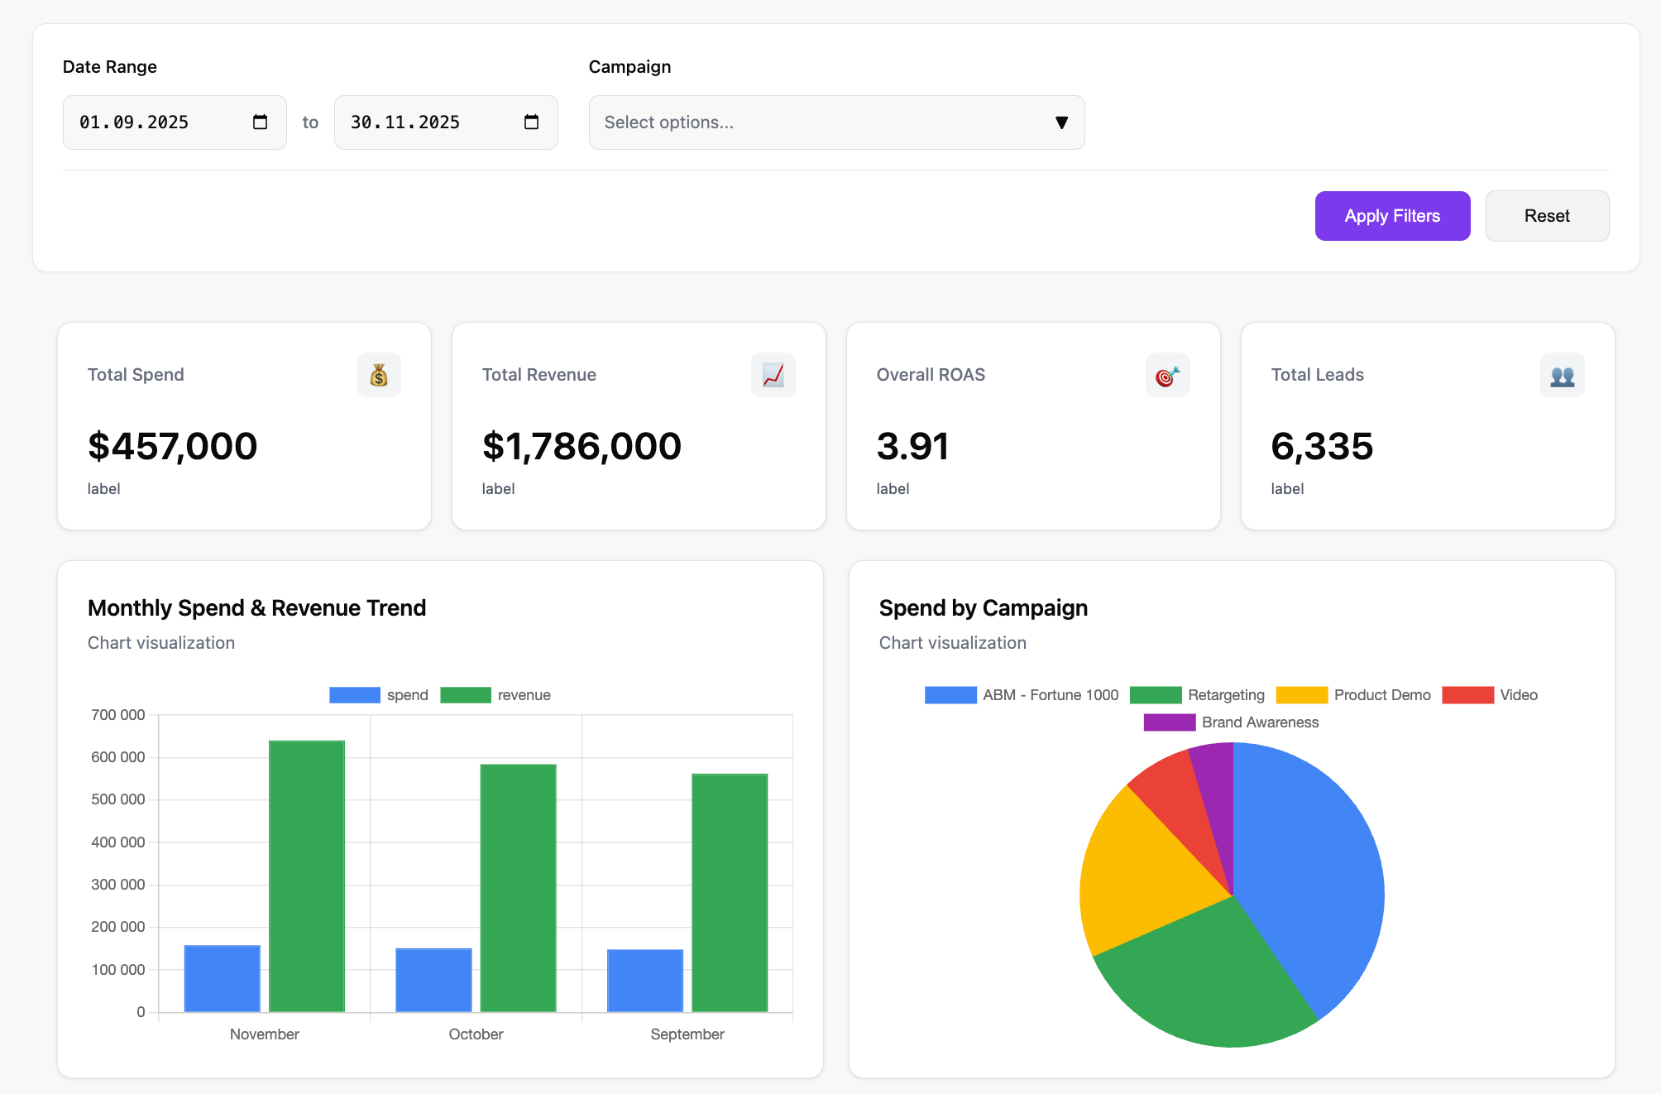
Task: Click the people icon on Total Leads card
Action: pyautogui.click(x=1562, y=374)
